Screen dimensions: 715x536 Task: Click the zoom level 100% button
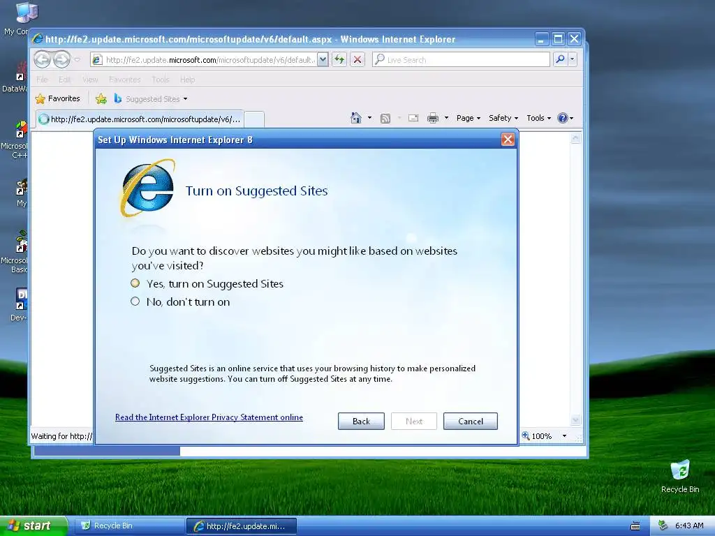537,435
